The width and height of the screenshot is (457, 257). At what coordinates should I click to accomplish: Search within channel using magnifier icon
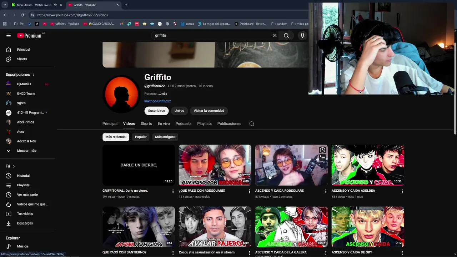(x=252, y=124)
